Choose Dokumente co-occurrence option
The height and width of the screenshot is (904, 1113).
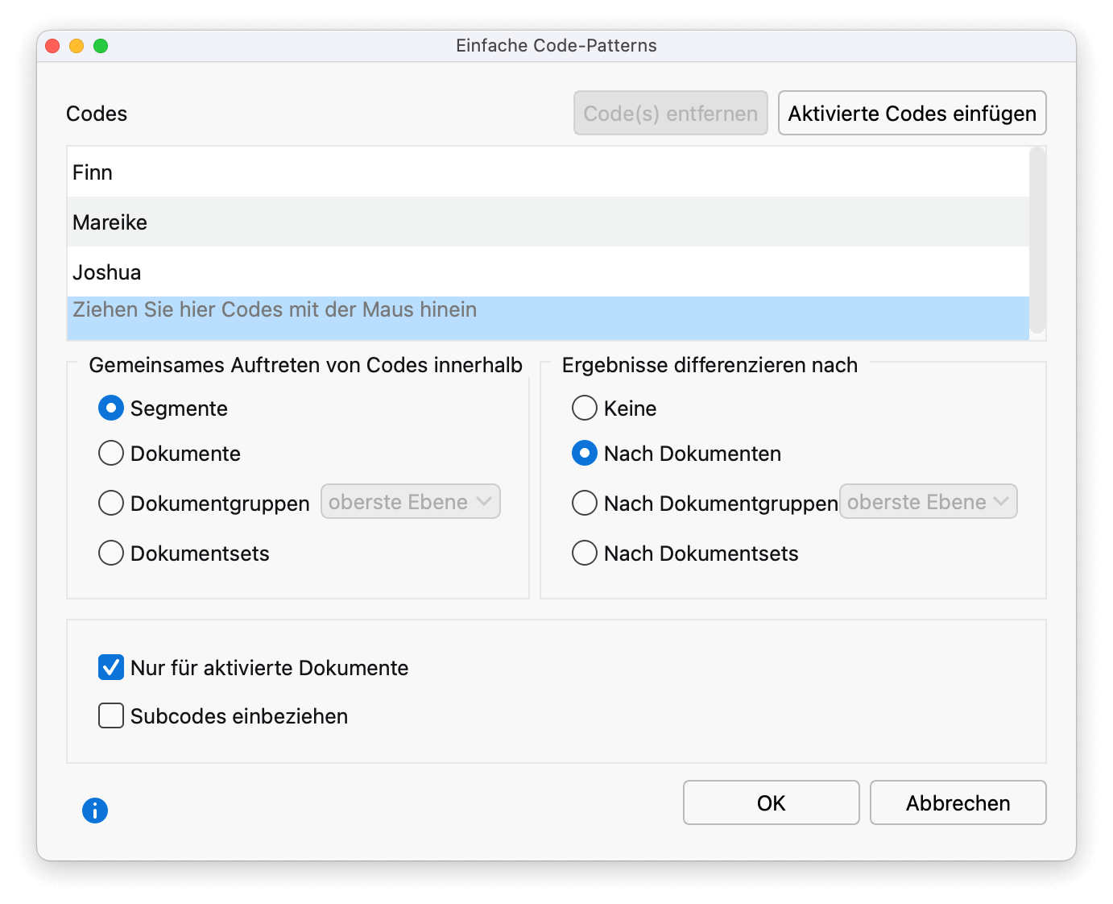(111, 454)
